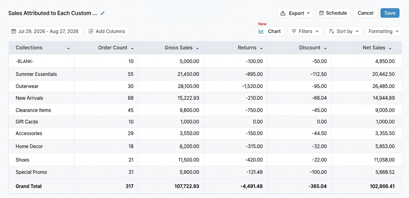Click Grand Total order count 317
This screenshot has height=198, width=409.
[x=130, y=186]
